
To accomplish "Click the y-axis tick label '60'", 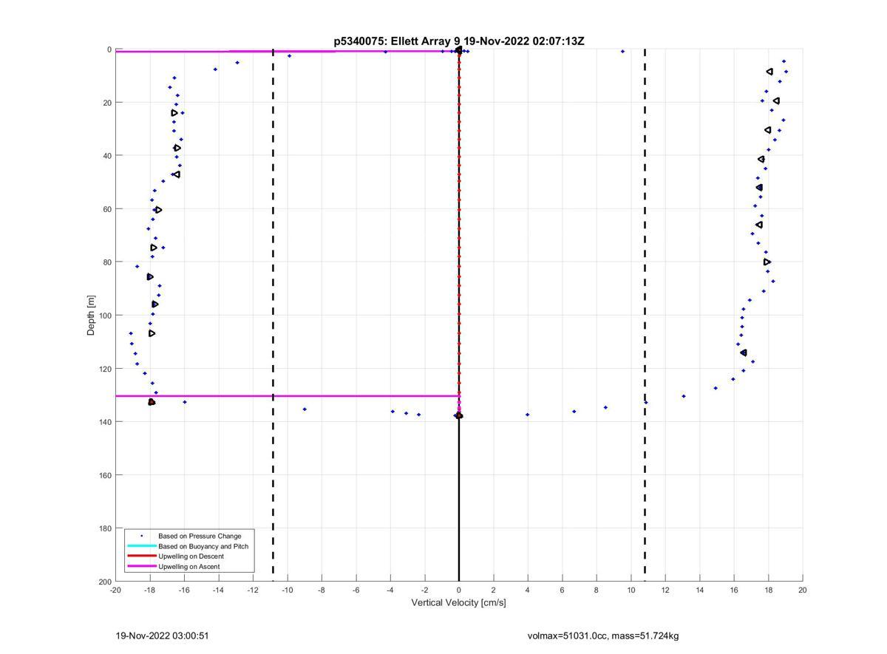I will click(x=106, y=209).
